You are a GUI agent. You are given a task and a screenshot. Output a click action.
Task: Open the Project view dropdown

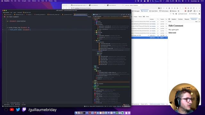pos(96,15)
